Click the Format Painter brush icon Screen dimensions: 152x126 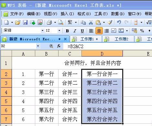pyautogui.click(x=110, y=22)
